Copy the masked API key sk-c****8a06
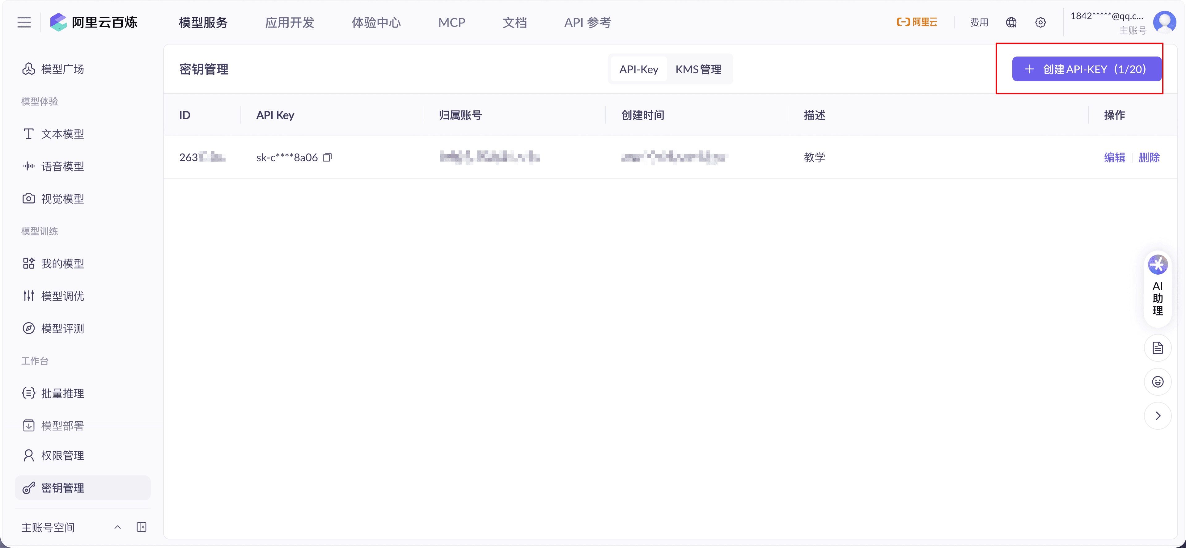Viewport: 1186px width, 548px height. pyautogui.click(x=327, y=157)
